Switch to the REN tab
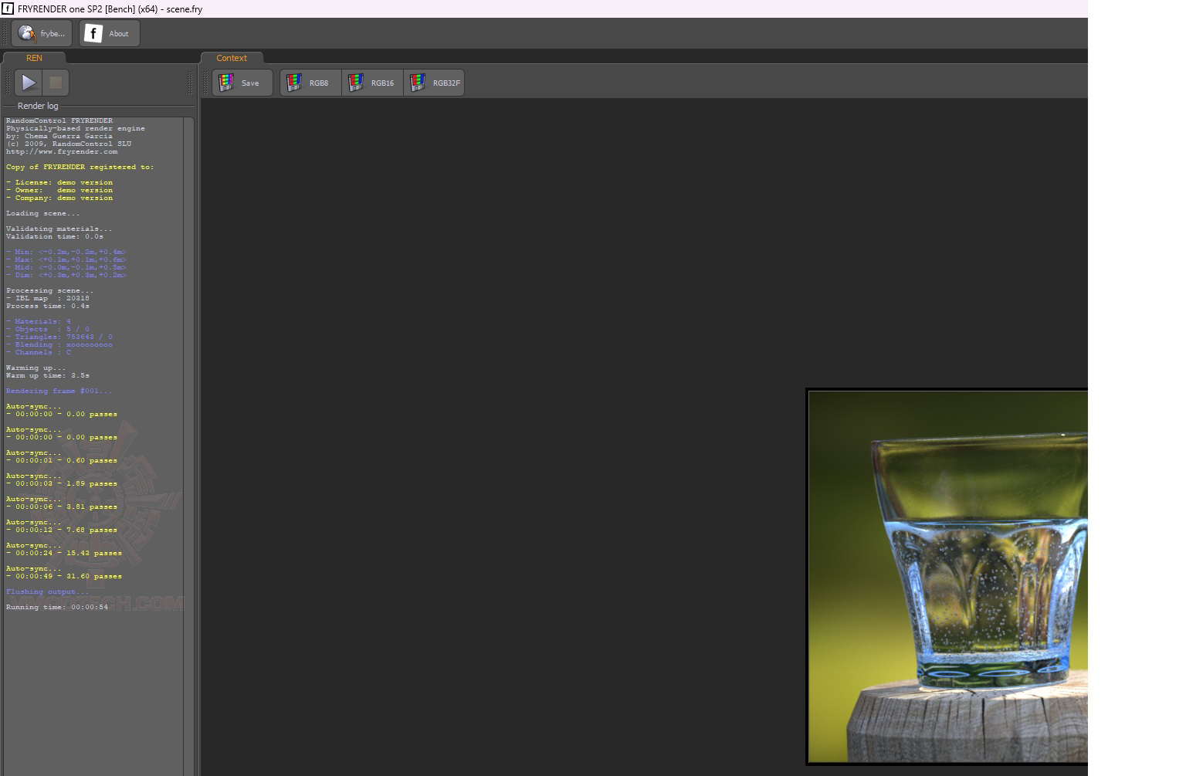The width and height of the screenshot is (1186, 776). [x=34, y=58]
